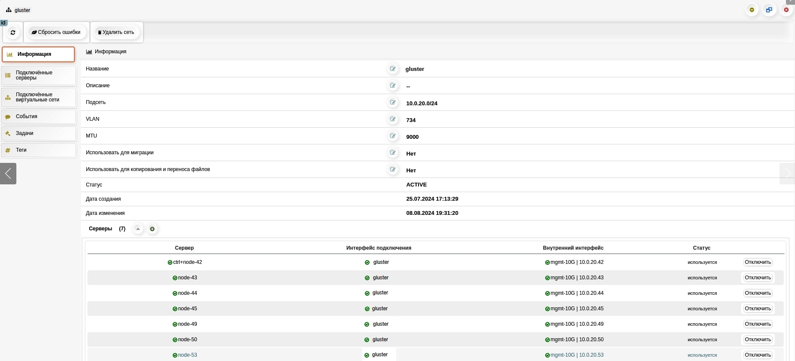The height and width of the screenshot is (361, 795).
Task: Click the refresh icon button
Action: click(13, 32)
